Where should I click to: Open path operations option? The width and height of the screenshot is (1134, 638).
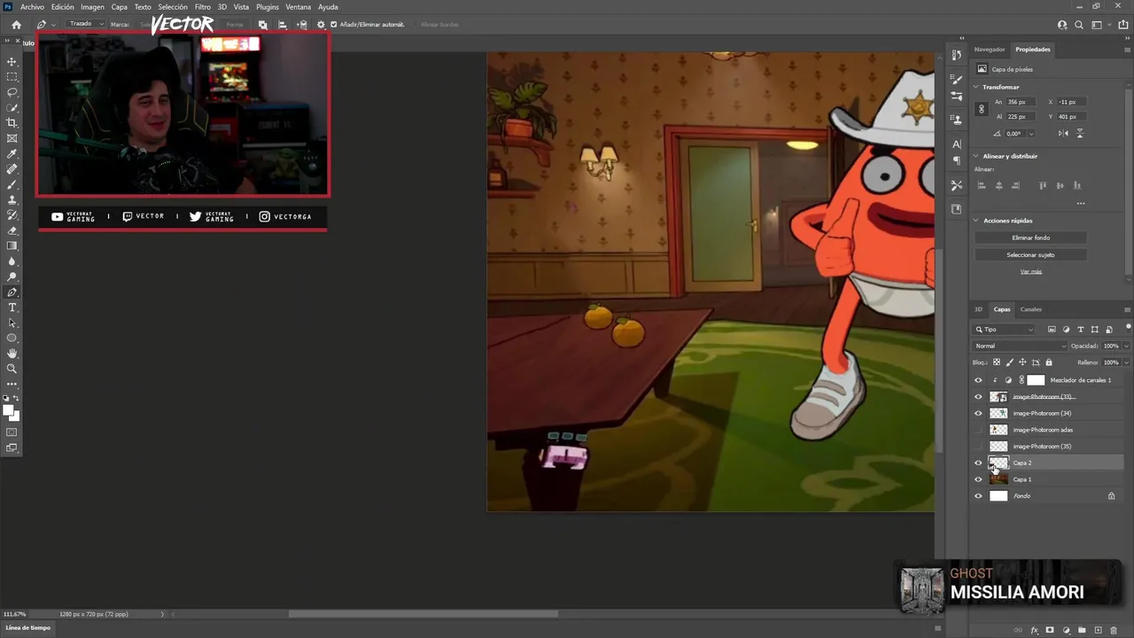point(263,25)
